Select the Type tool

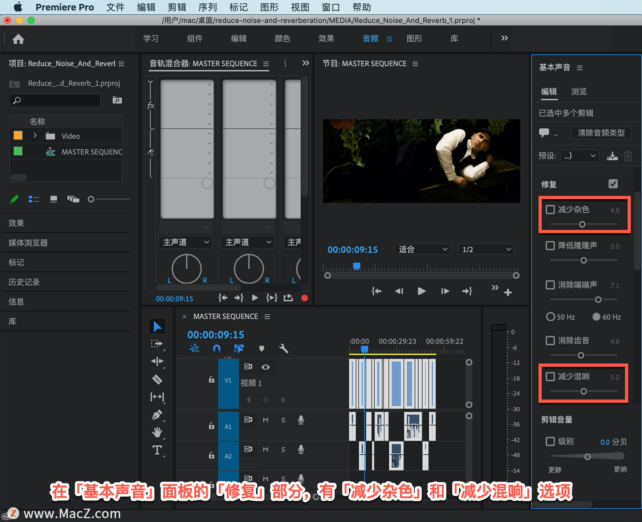(x=157, y=450)
